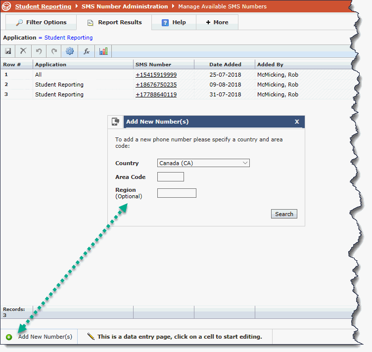Click into the Region optional field
Screen dimensions: 372x352
click(177, 193)
